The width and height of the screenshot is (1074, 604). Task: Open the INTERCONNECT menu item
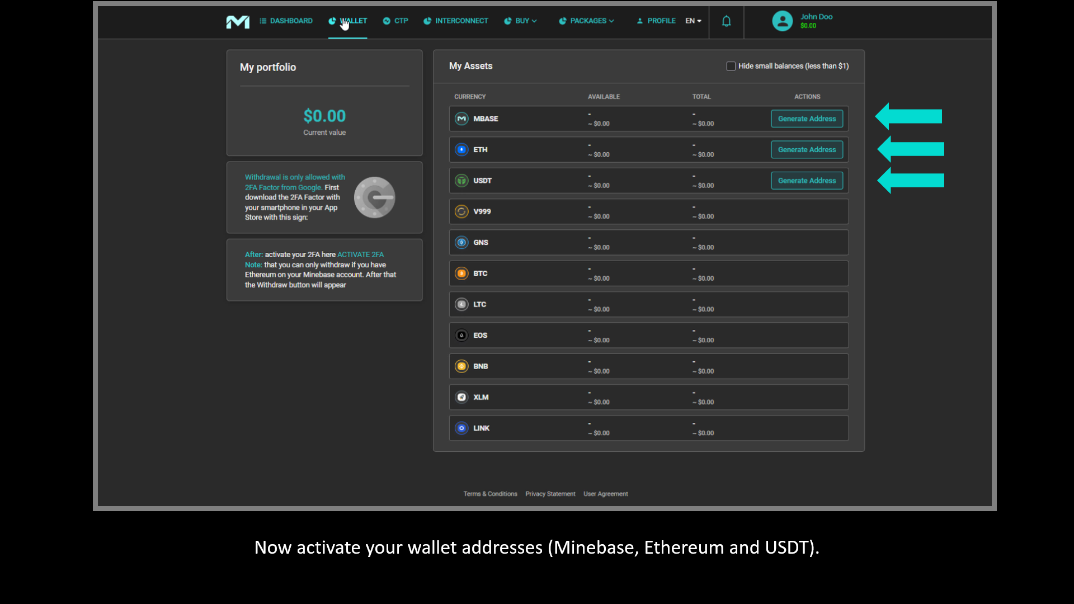click(456, 21)
